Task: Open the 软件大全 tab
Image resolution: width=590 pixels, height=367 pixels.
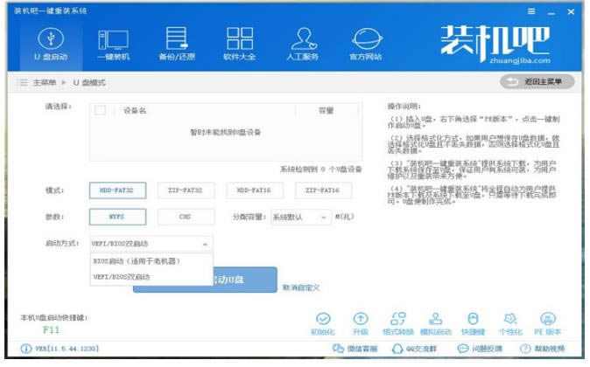Action: pyautogui.click(x=240, y=45)
